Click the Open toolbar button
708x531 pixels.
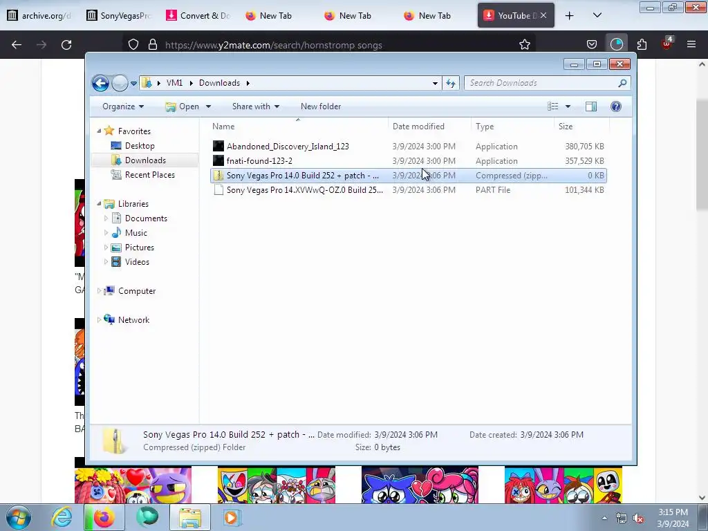(x=183, y=106)
